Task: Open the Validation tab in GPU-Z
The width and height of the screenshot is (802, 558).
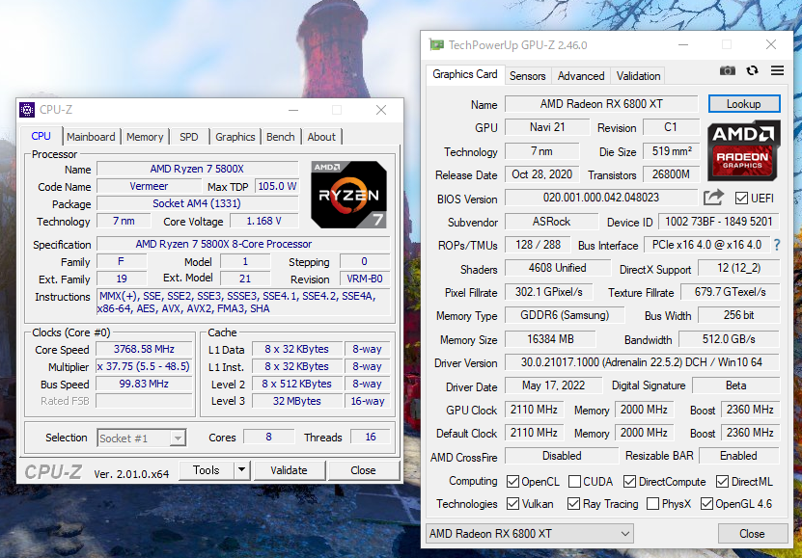Action: pos(638,76)
